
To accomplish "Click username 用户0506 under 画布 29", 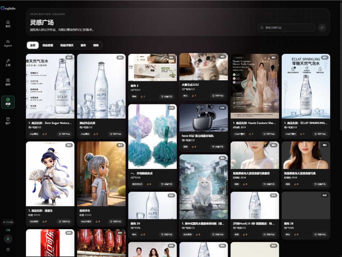I will [x=136, y=228].
